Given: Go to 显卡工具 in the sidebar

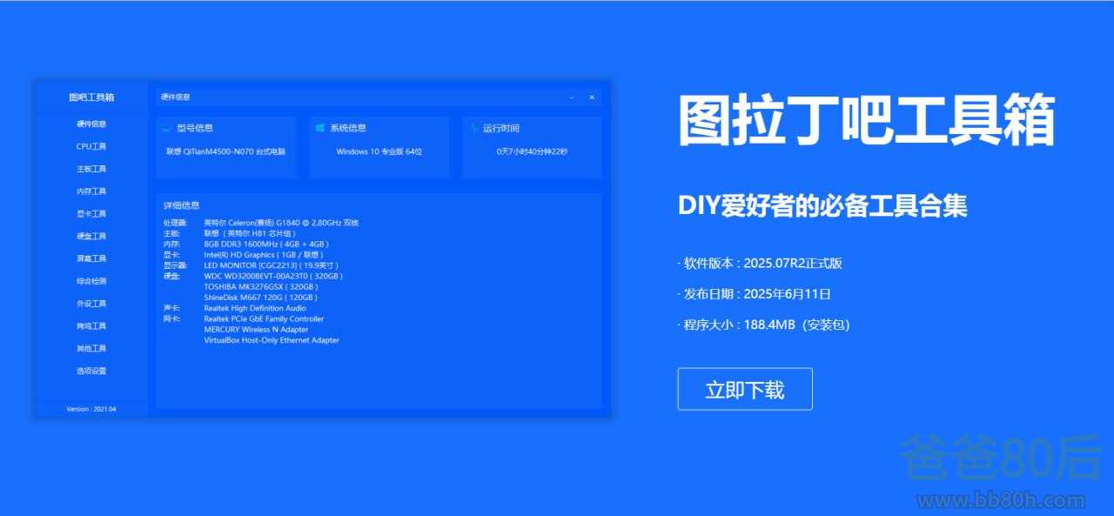Looking at the screenshot, I should click(91, 214).
